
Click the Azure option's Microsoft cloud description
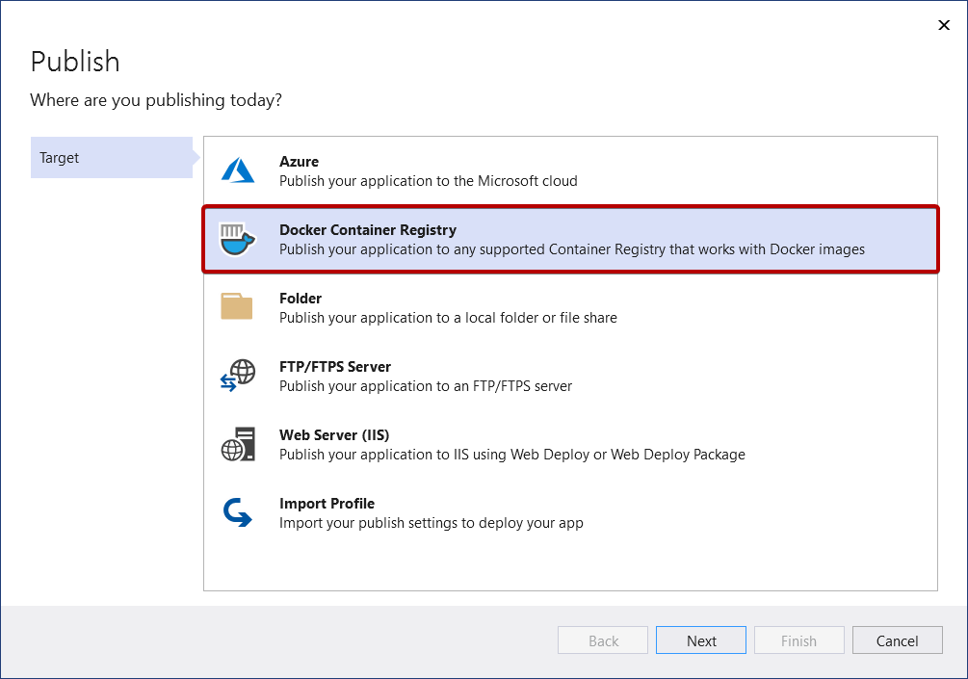430,181
